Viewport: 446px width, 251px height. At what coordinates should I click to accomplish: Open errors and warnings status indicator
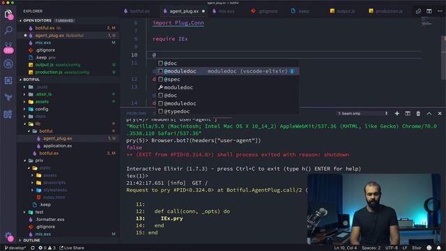pos(47,248)
